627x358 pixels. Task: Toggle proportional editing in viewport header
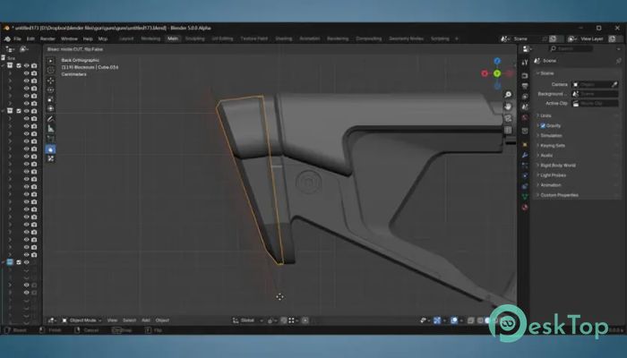point(305,320)
